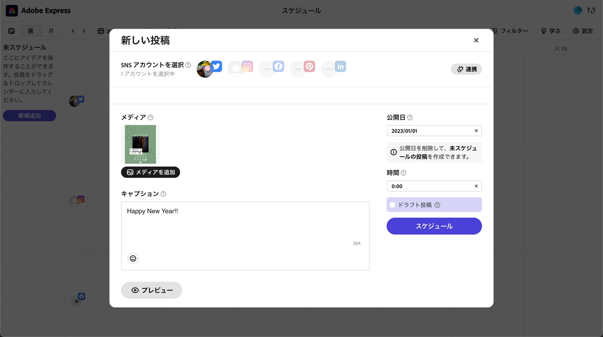The height and width of the screenshot is (337, 603).
Task: Click the 1 アカウントを選択中 text
Action: click(148, 74)
